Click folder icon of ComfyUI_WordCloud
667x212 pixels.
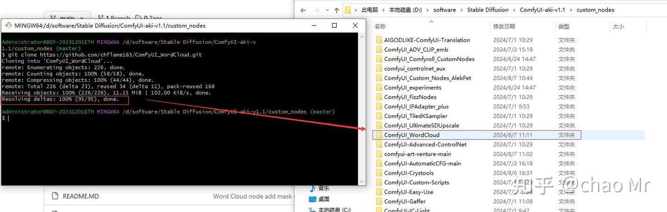pos(379,135)
